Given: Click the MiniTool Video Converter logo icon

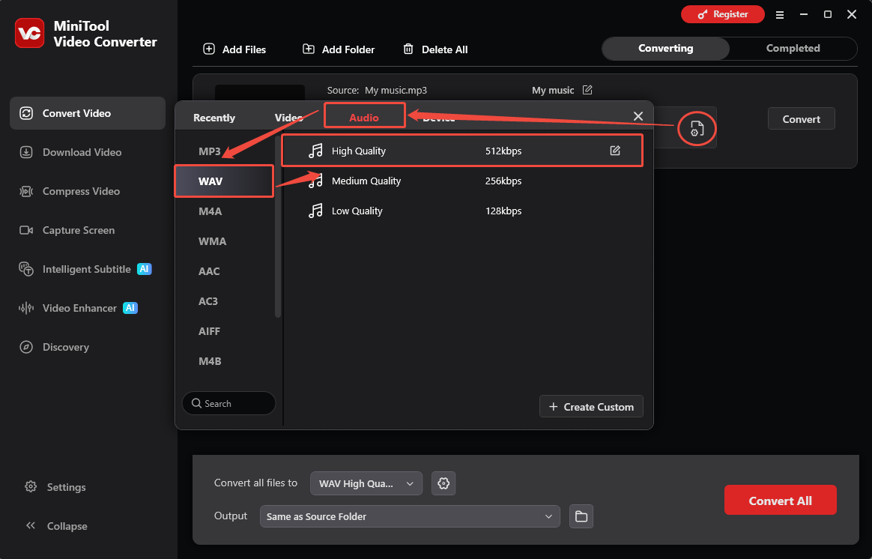Looking at the screenshot, I should tap(29, 33).
